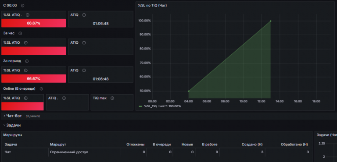
Task: Click the 18:00 x-axis label on chart
Action: 316,101
